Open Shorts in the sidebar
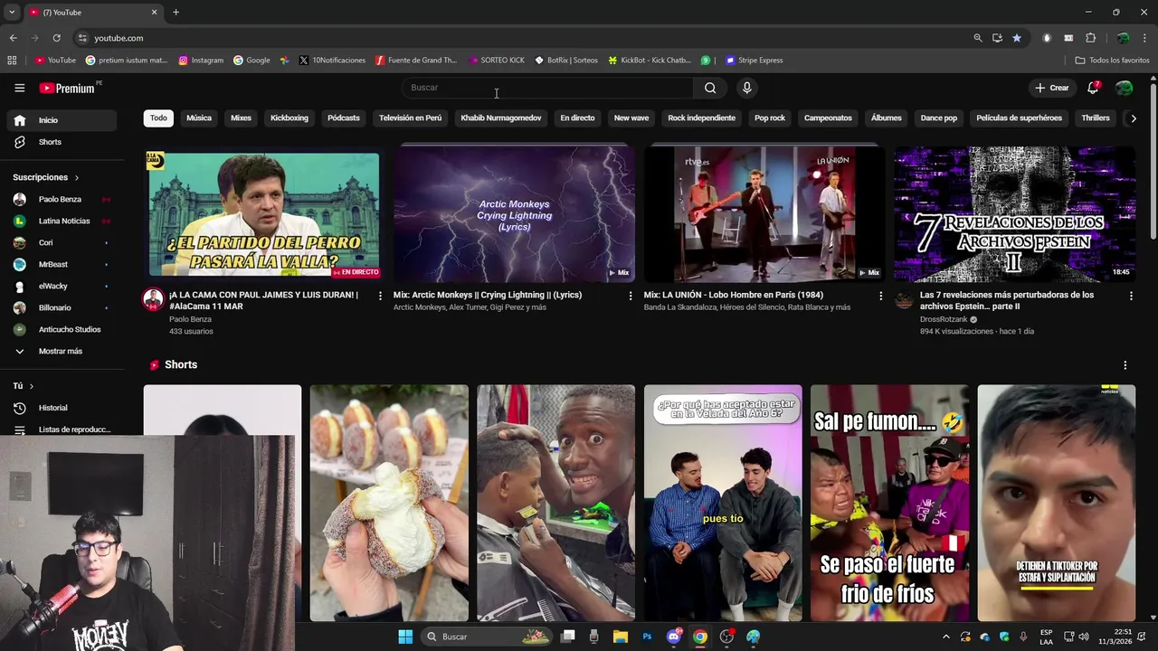1158x651 pixels. (62, 142)
